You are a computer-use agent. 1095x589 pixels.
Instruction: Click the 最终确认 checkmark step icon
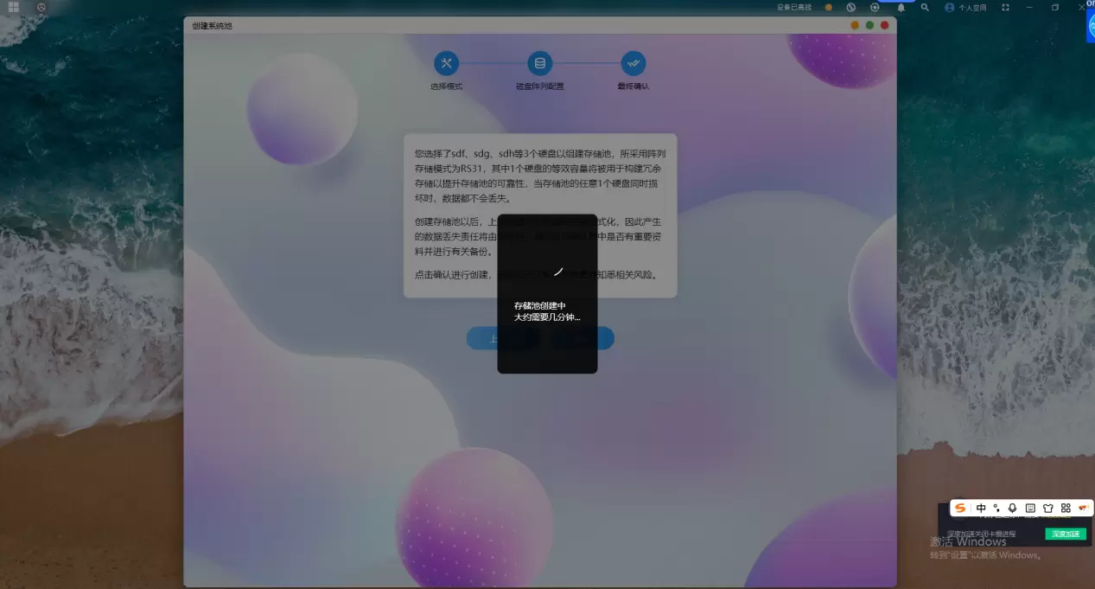(x=633, y=63)
